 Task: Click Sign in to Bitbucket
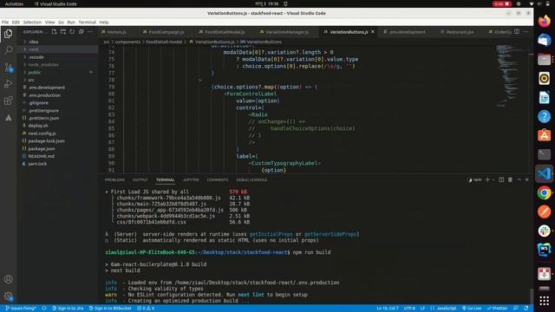[x=110, y=309]
